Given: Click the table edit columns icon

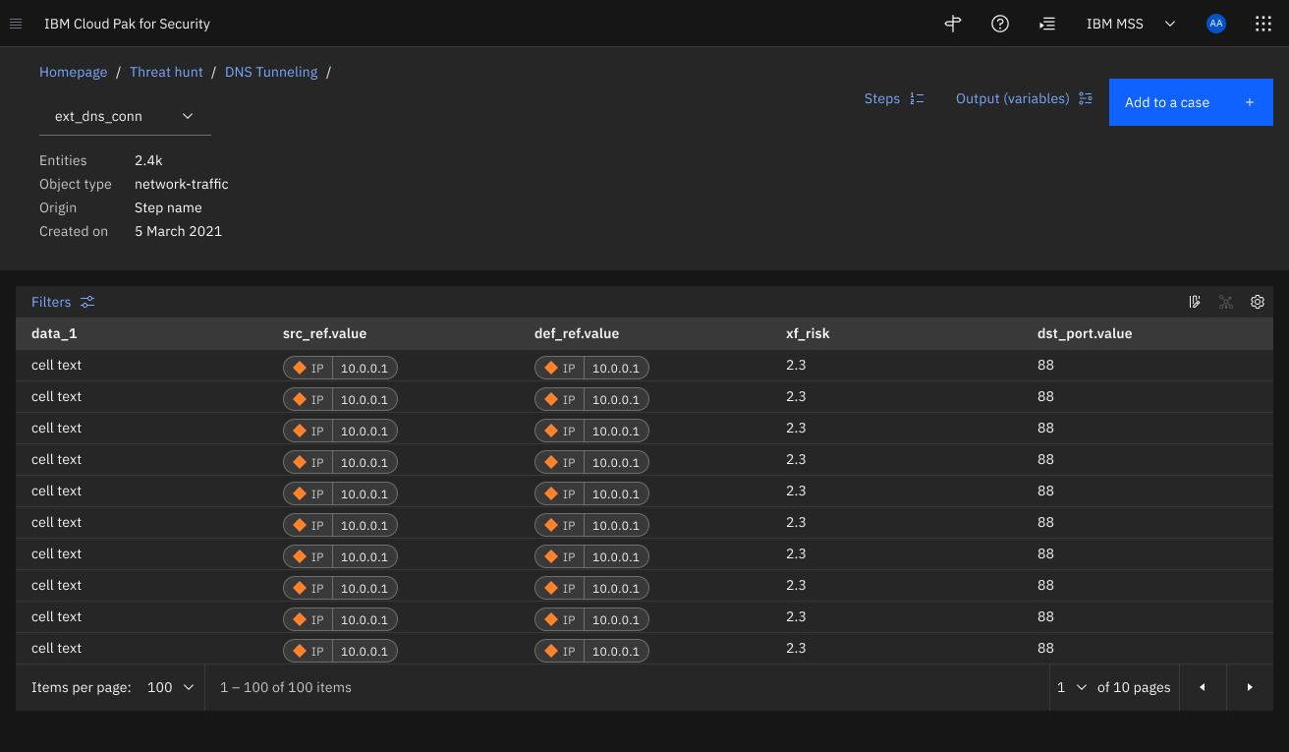Looking at the screenshot, I should click(1195, 302).
